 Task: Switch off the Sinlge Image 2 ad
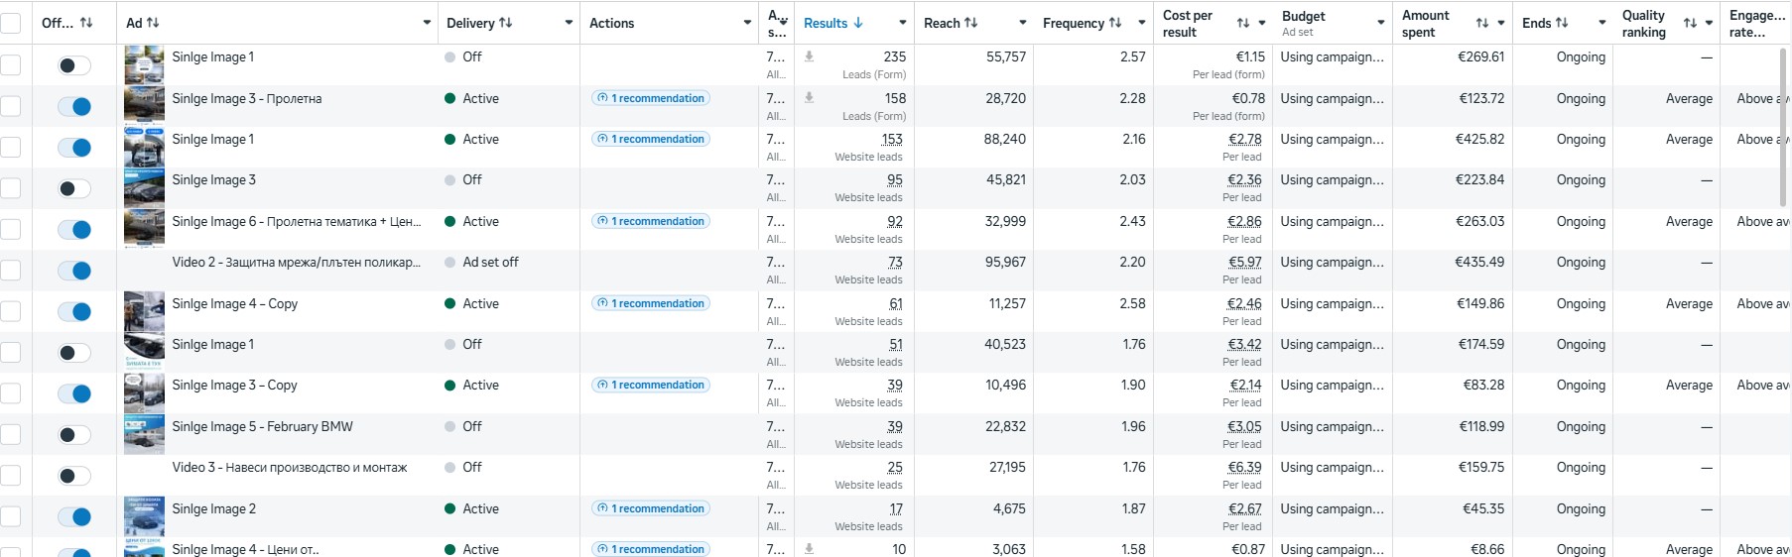pyautogui.click(x=74, y=516)
